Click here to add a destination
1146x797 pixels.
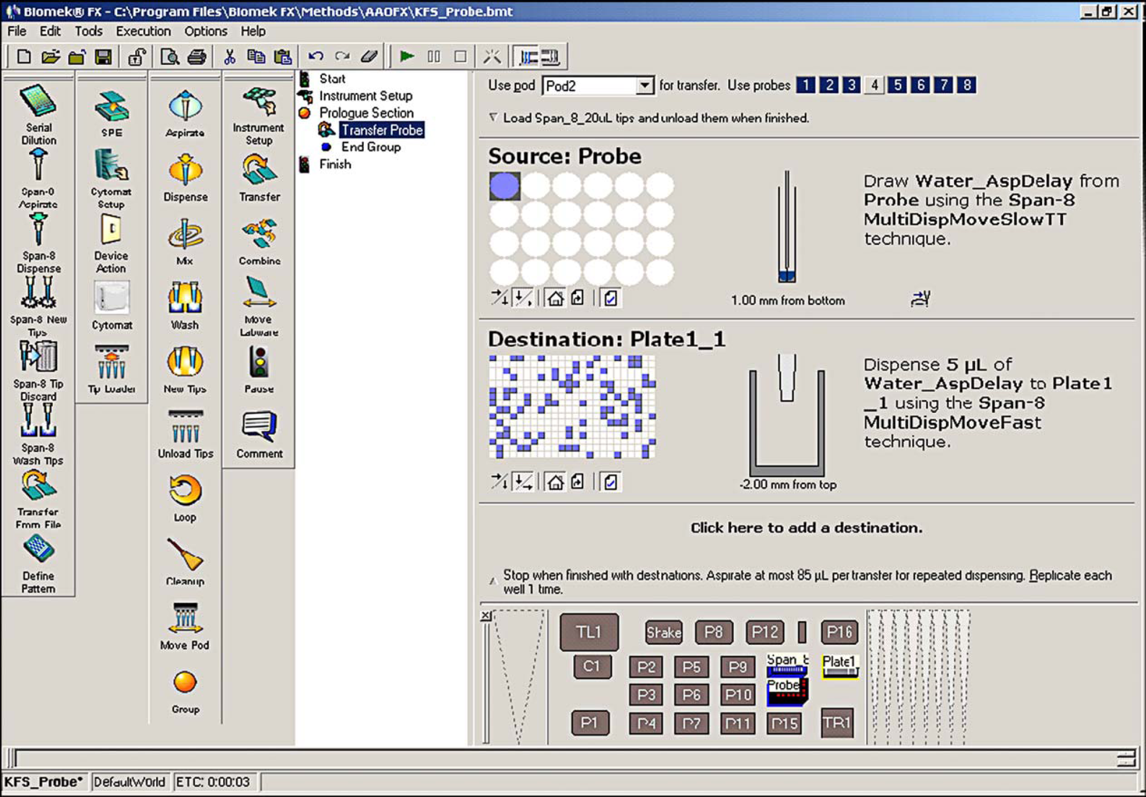point(806,528)
